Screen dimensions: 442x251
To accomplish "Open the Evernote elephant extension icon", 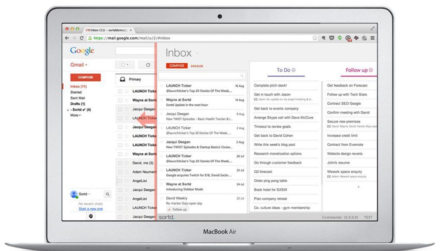I will 324,38.
